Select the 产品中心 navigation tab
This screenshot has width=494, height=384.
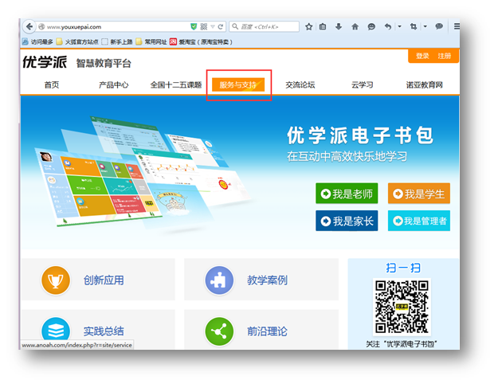click(x=113, y=84)
